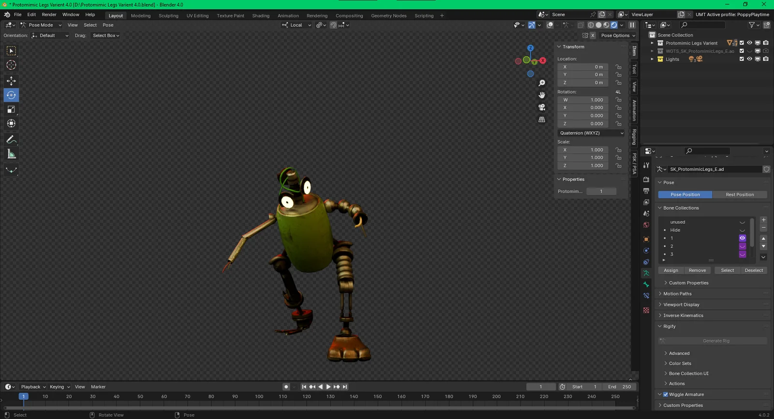The width and height of the screenshot is (774, 419).
Task: Uncheck Protomimic Legs Varient collection checkbox
Action: click(742, 43)
